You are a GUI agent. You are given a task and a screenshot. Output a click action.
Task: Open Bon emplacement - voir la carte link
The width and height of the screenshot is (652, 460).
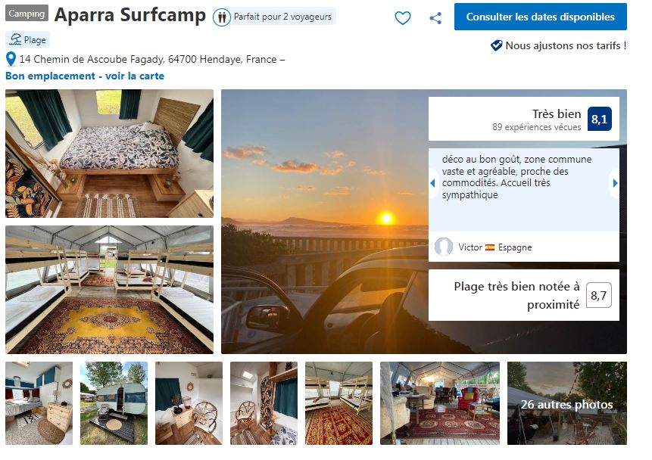point(85,76)
